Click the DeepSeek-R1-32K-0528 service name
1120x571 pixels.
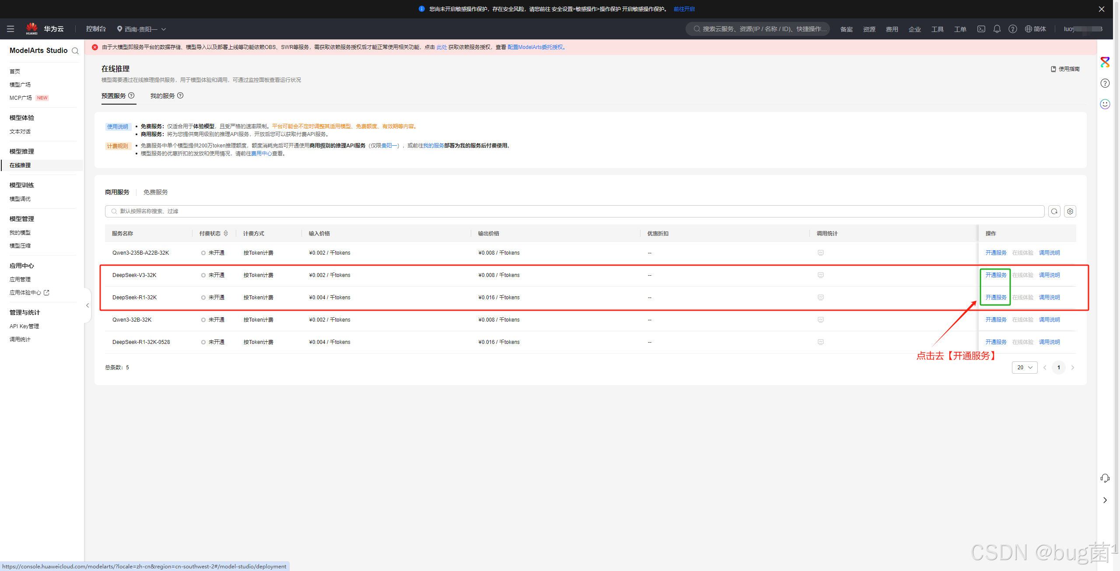point(141,342)
